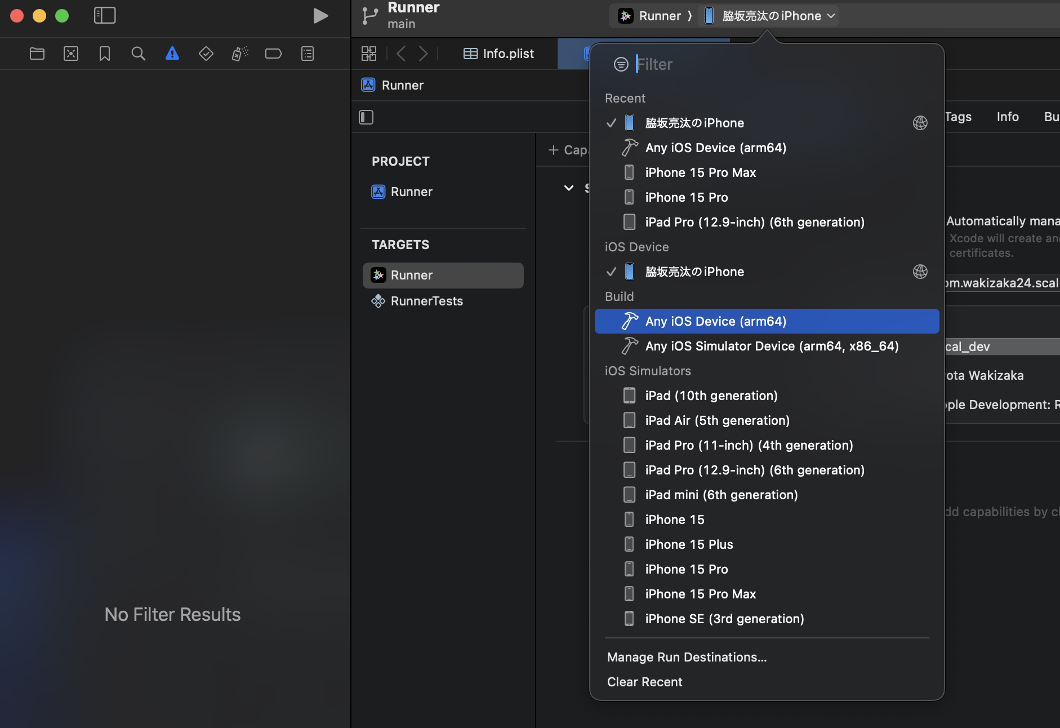Screen dimensions: 1060x728
Task: Choose iPhone 15 Pro Max under Recent
Action: click(x=767, y=172)
